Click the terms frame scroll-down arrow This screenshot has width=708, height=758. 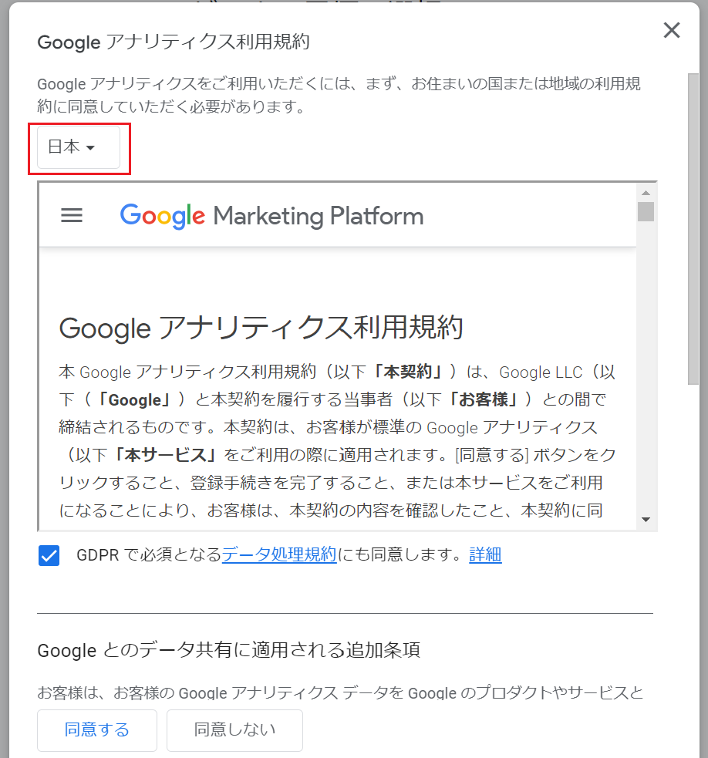[x=646, y=520]
